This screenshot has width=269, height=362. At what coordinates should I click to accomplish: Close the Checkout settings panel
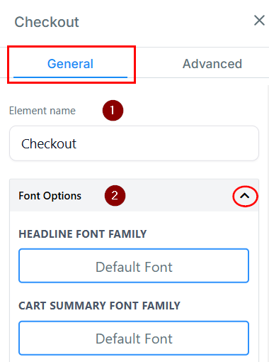[259, 21]
